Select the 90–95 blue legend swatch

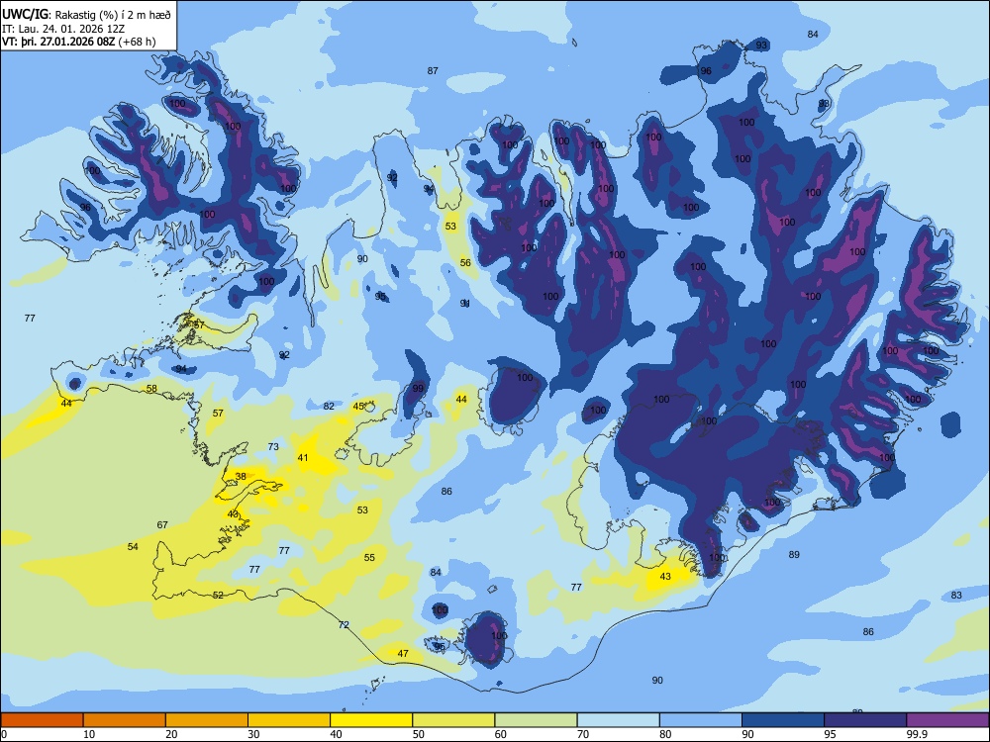tap(783, 720)
